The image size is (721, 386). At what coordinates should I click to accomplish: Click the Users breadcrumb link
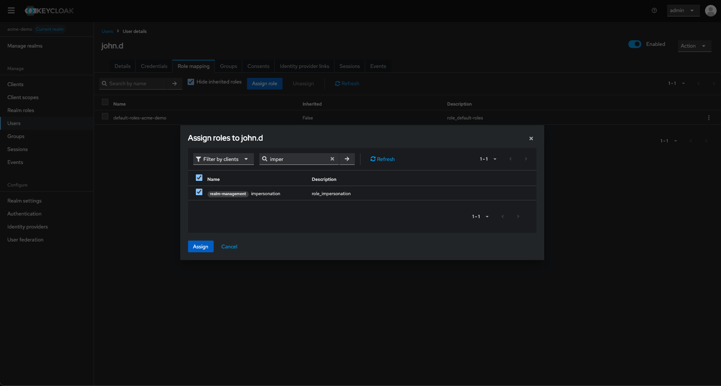[107, 31]
